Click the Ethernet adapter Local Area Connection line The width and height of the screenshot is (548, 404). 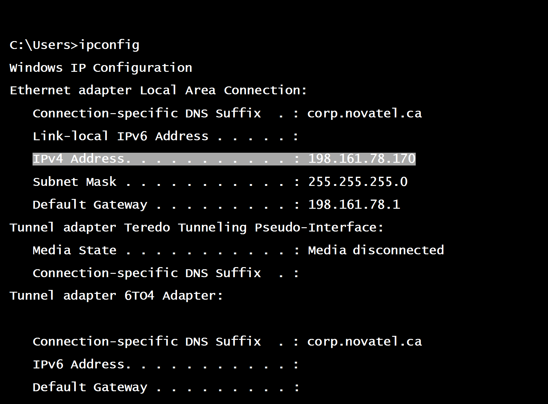point(158,90)
